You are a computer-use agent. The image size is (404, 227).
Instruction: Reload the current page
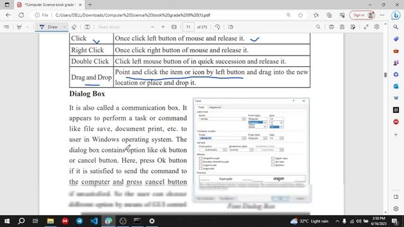(21, 15)
